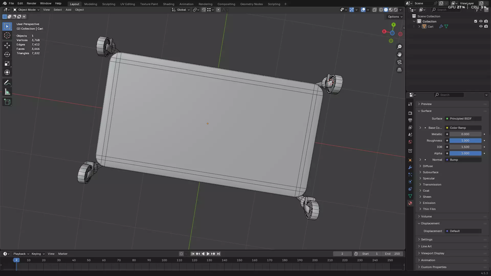The width and height of the screenshot is (491, 276).
Task: Select the Move tool
Action: pos(7,45)
